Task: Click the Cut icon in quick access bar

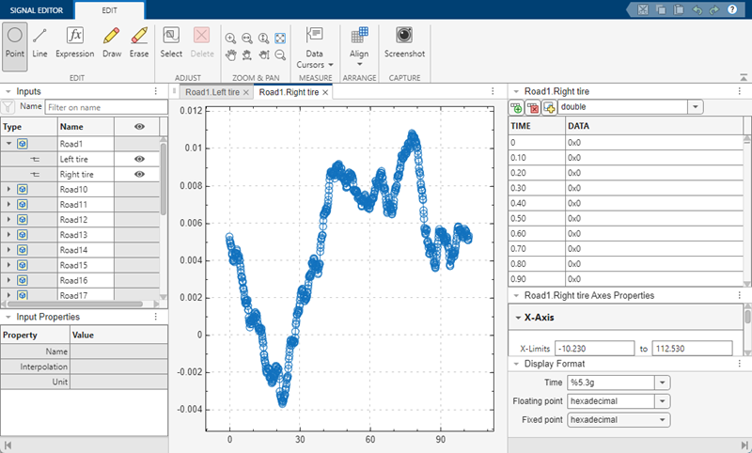Action: pyautogui.click(x=643, y=9)
